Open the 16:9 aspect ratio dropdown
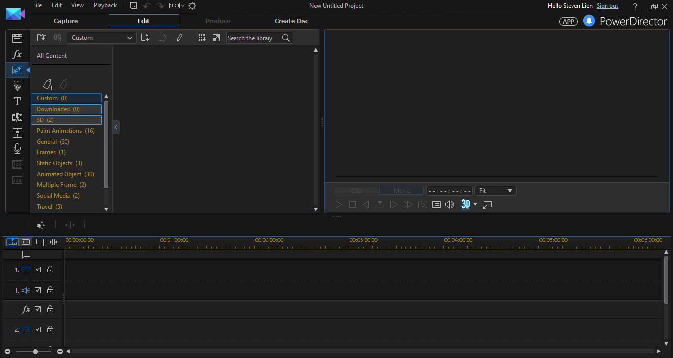 [x=177, y=6]
